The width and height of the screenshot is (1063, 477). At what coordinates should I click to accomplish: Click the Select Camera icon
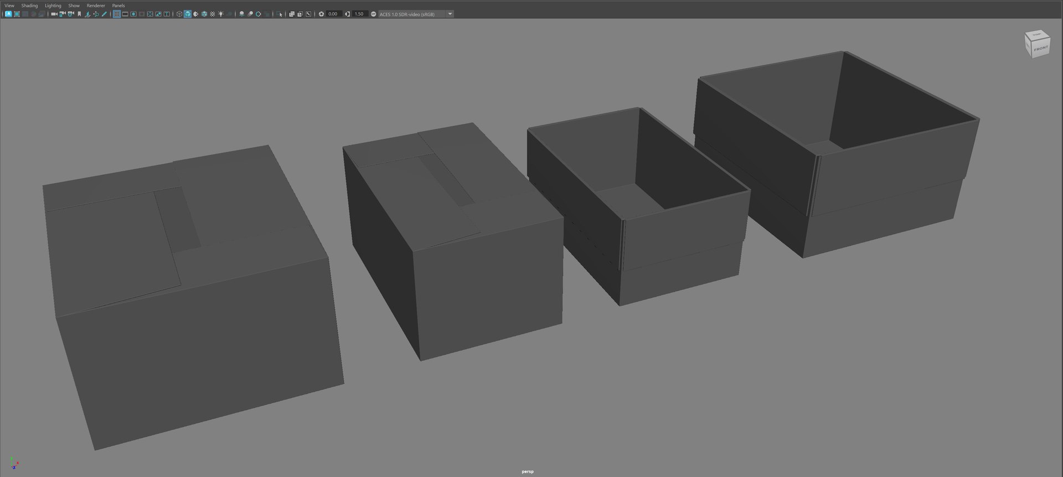point(54,14)
